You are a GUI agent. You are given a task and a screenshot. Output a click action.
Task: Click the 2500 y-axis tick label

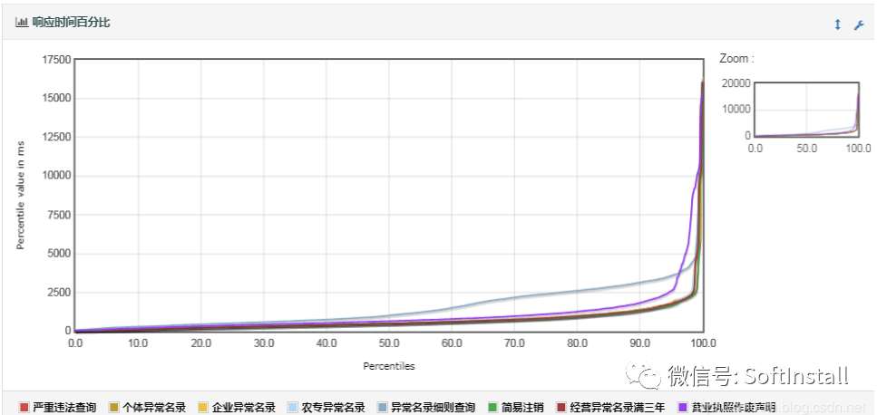pos(60,293)
